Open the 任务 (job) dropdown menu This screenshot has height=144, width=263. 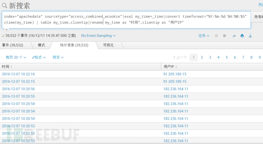[204, 36]
